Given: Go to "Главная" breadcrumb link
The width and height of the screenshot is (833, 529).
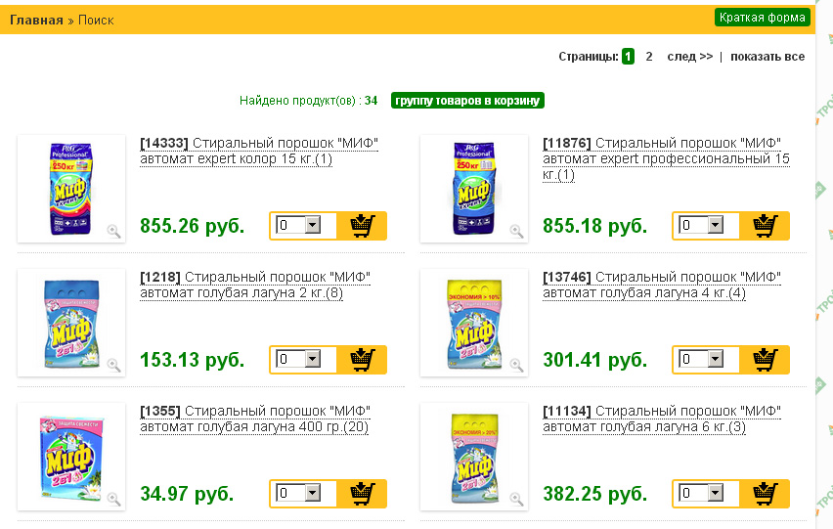Looking at the screenshot, I should (x=36, y=20).
